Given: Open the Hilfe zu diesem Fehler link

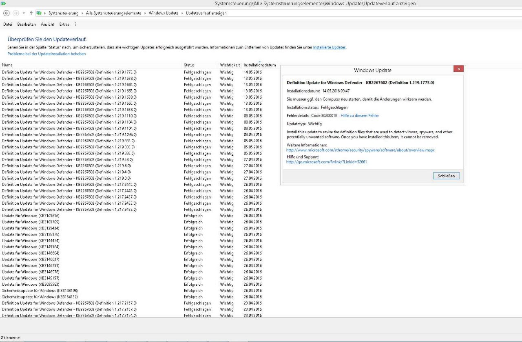Looking at the screenshot, I should coord(360,116).
